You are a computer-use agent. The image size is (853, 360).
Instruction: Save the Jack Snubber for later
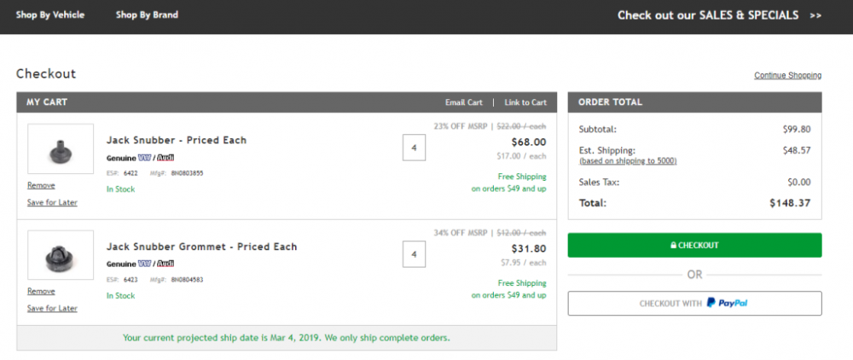[x=52, y=202]
